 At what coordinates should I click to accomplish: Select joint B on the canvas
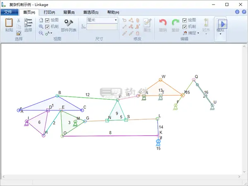click(57, 96)
